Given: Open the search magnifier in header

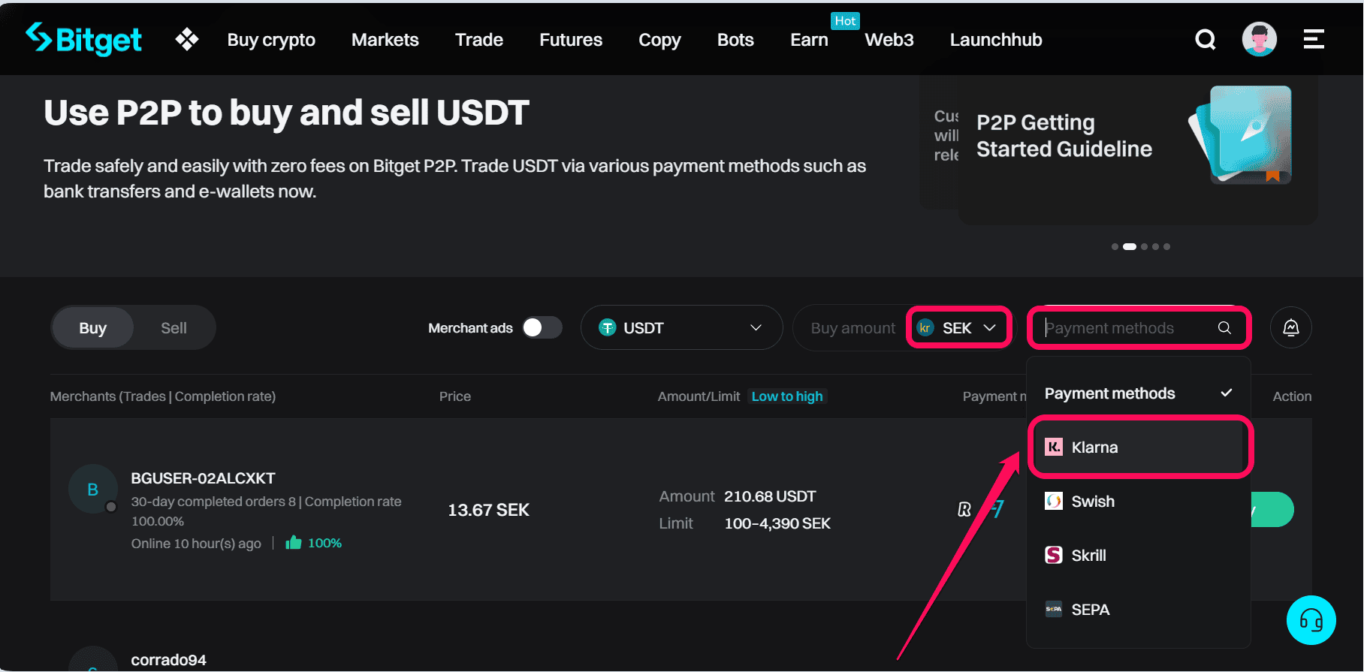Looking at the screenshot, I should (x=1206, y=39).
